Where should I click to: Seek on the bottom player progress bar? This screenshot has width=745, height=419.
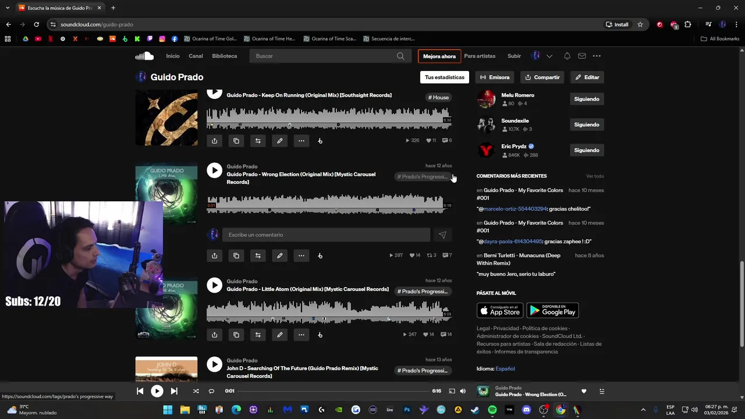333,391
